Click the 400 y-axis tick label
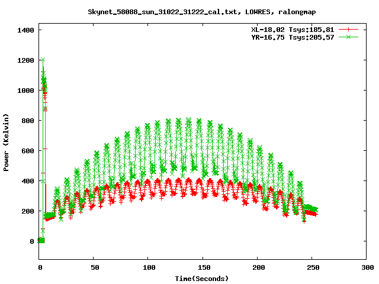Image resolution: width=379 pixels, height=284 pixels. coord(28,181)
